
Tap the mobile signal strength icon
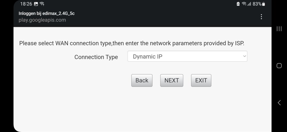[x=249, y=4]
